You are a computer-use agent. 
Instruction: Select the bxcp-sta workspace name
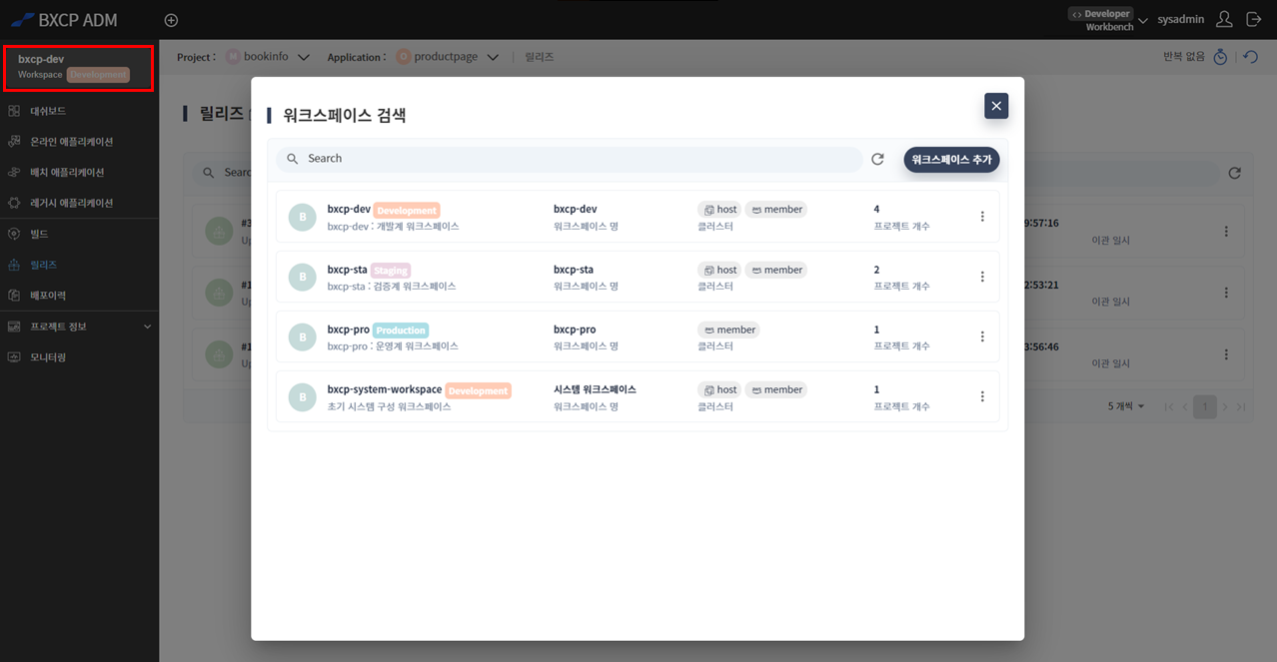coord(348,270)
